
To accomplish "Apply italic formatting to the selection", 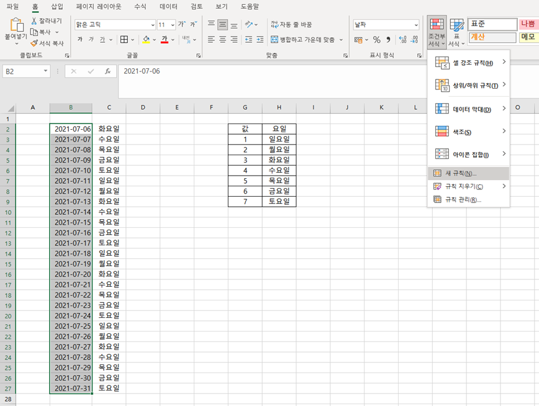I will pyautogui.click(x=91, y=40).
